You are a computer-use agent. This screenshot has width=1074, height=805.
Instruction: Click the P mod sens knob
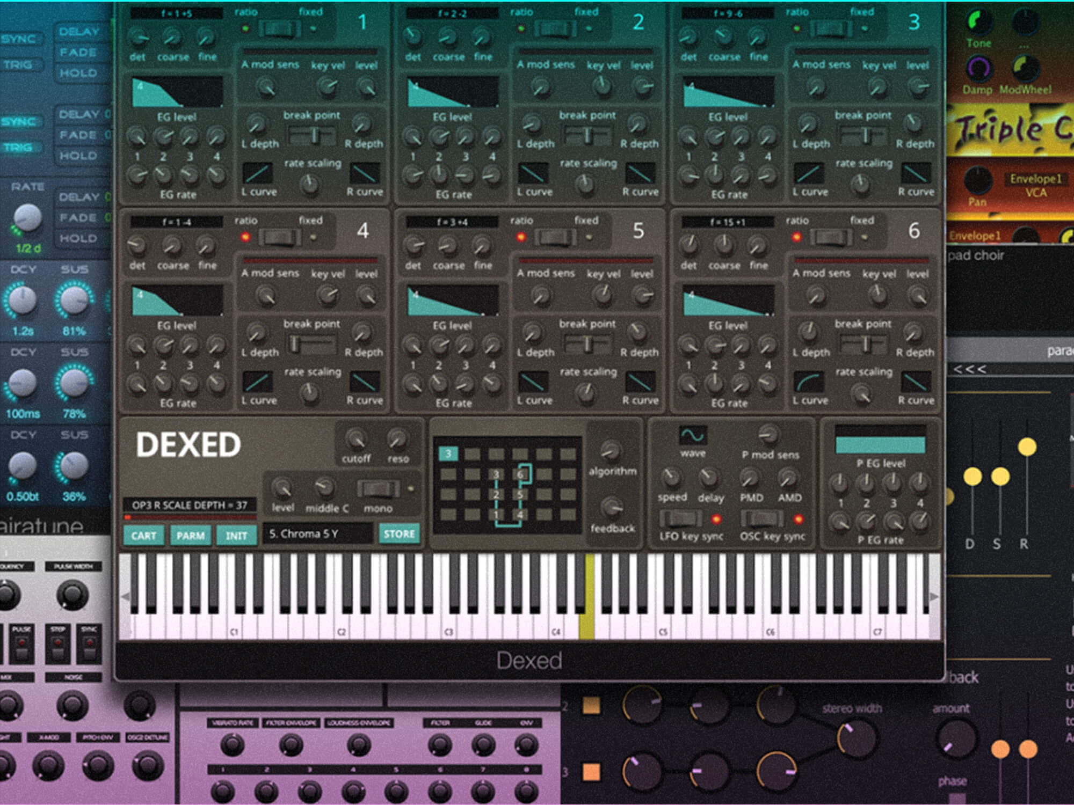coord(769,434)
